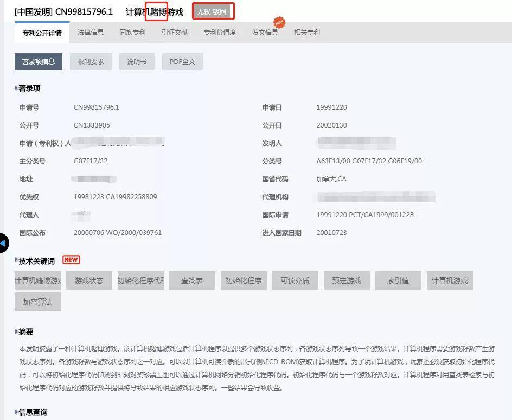Choose the 加密算法 keyword tag
Viewport: 512px width, 420px height.
[x=37, y=302]
